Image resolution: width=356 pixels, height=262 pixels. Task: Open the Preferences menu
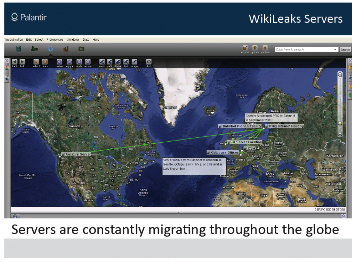click(x=55, y=40)
